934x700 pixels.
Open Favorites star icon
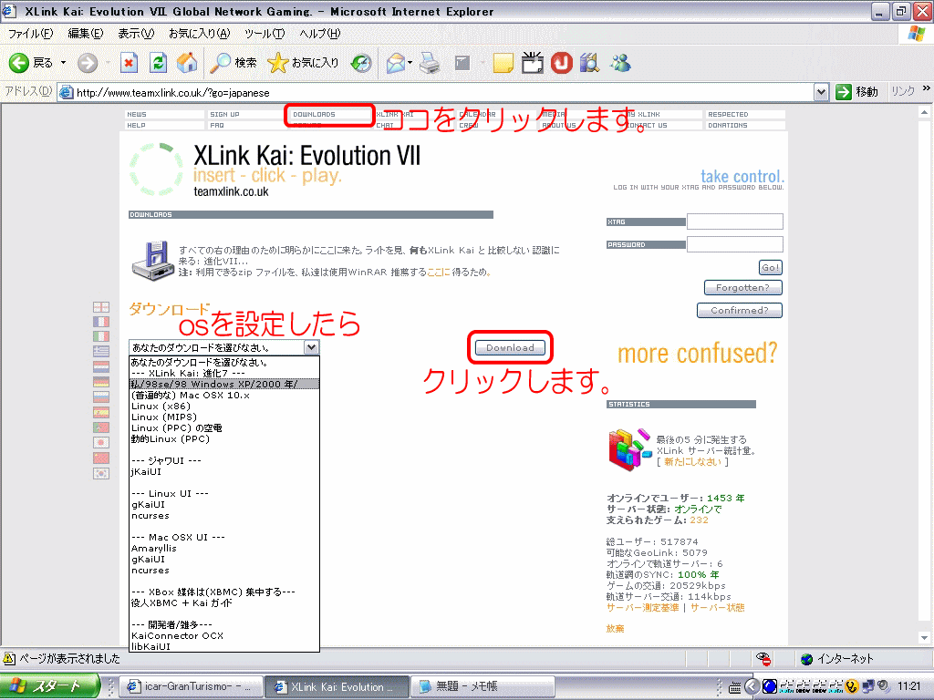click(277, 63)
